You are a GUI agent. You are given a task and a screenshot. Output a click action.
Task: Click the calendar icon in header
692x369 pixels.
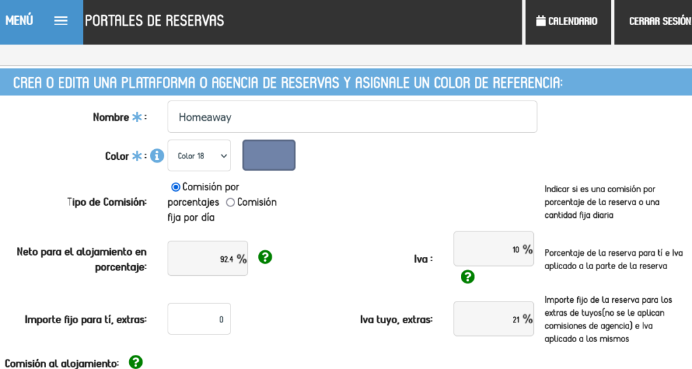(x=541, y=21)
